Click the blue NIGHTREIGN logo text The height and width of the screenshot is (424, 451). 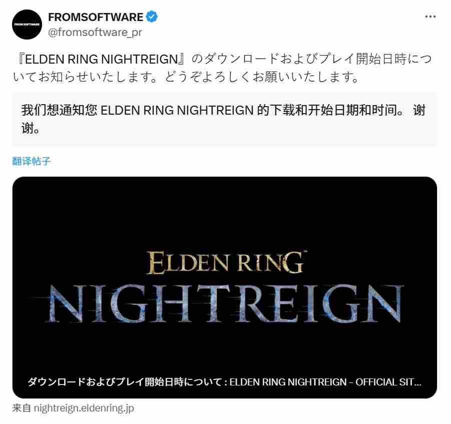pos(224,303)
